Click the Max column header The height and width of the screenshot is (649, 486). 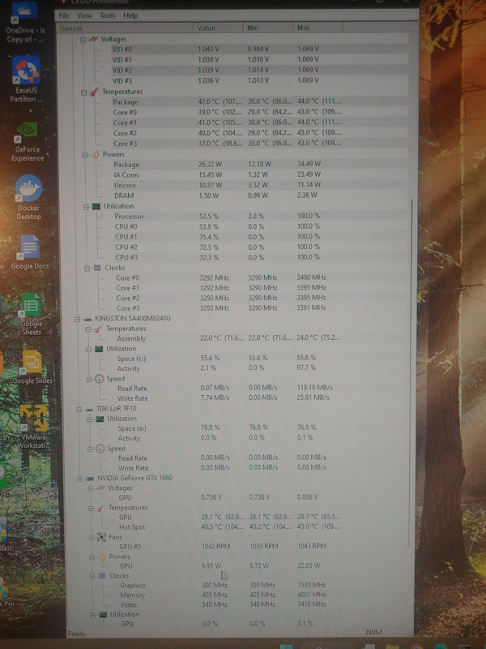click(x=318, y=28)
